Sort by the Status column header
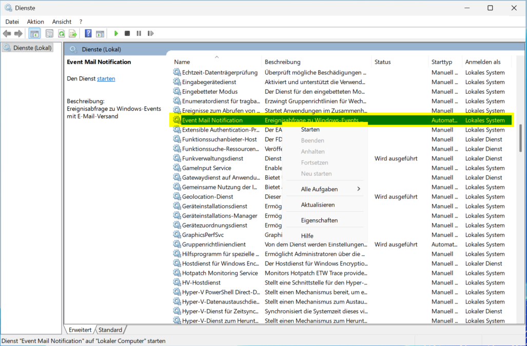 pos(400,62)
